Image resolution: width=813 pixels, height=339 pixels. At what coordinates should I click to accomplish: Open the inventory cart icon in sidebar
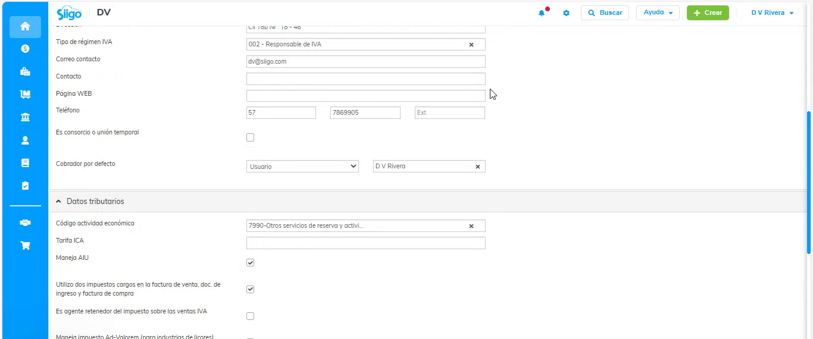tap(25, 95)
